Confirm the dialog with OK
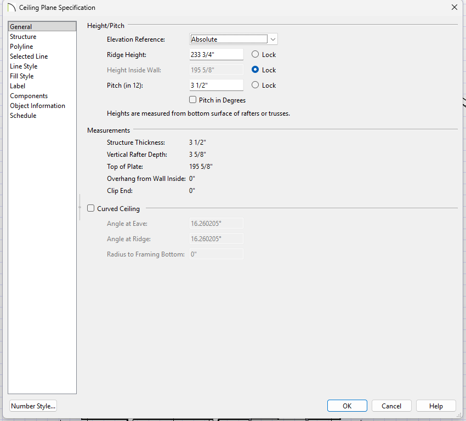 click(347, 406)
